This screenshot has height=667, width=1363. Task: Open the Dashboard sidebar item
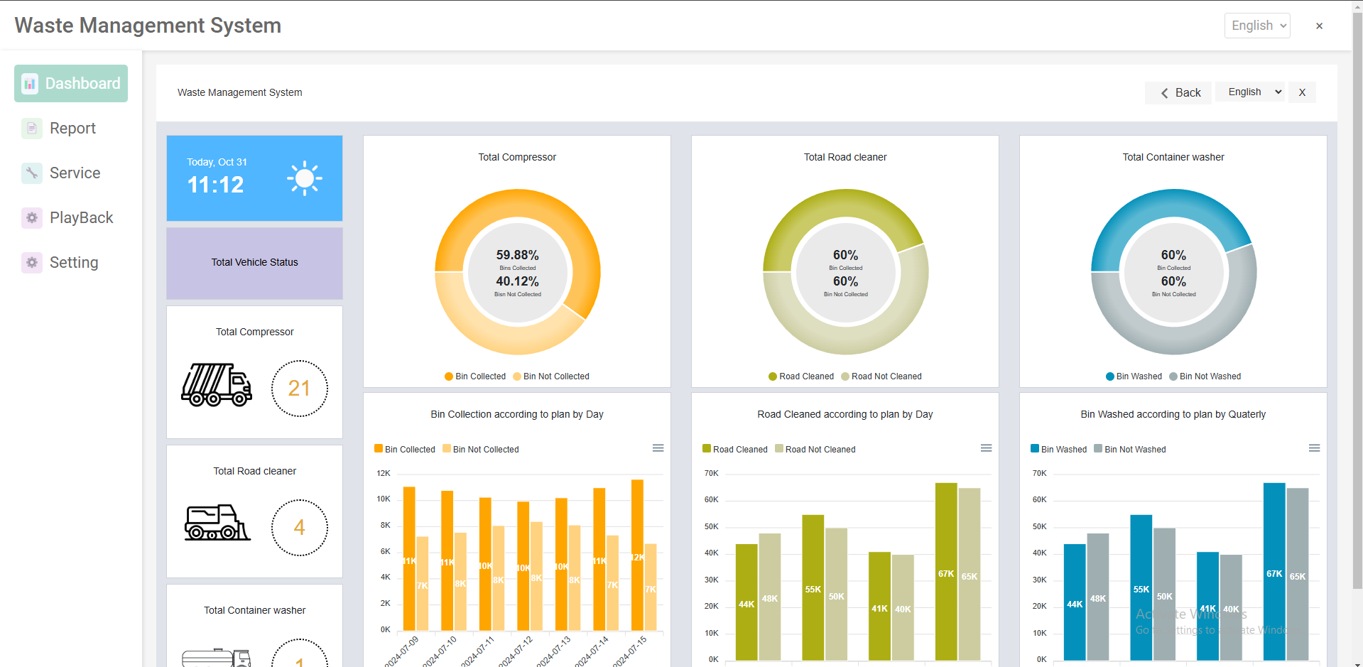click(71, 84)
